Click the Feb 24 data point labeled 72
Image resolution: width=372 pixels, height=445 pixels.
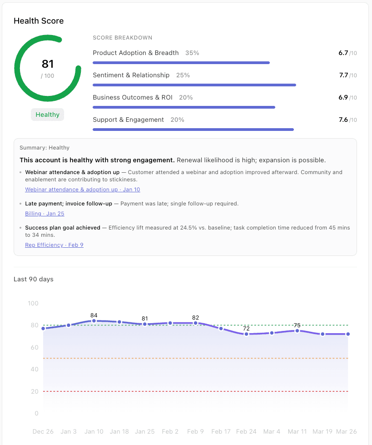[x=247, y=334]
